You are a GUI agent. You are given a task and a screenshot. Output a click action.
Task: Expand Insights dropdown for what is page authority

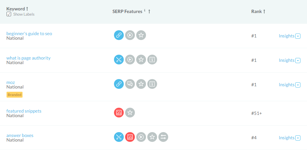pos(298,61)
